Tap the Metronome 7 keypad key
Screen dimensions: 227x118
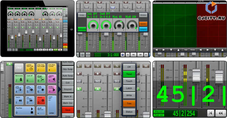click(x=19, y=79)
